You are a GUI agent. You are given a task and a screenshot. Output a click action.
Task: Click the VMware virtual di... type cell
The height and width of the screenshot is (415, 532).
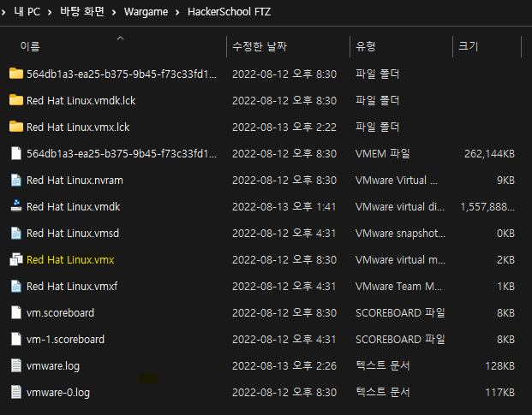pyautogui.click(x=400, y=207)
